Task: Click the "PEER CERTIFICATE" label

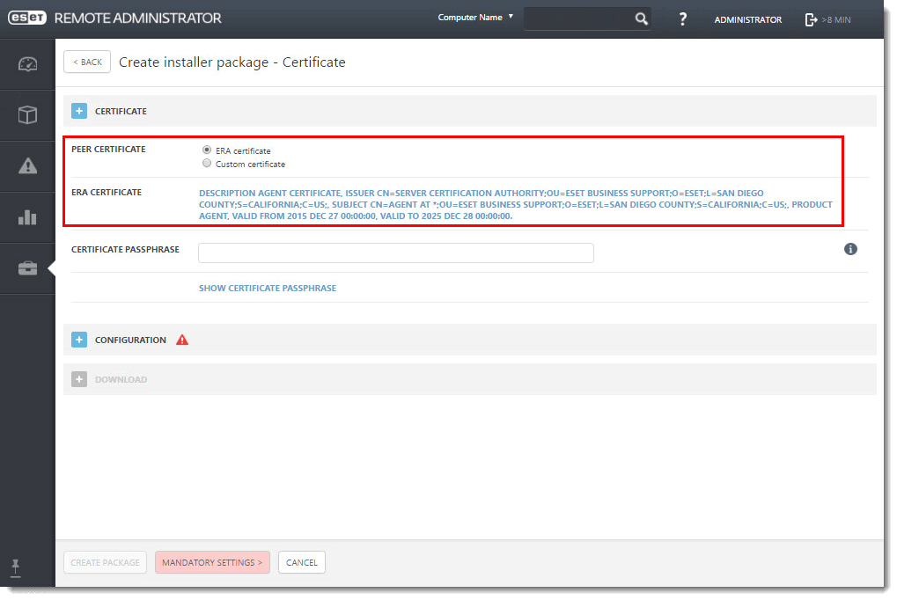Action: [x=108, y=149]
